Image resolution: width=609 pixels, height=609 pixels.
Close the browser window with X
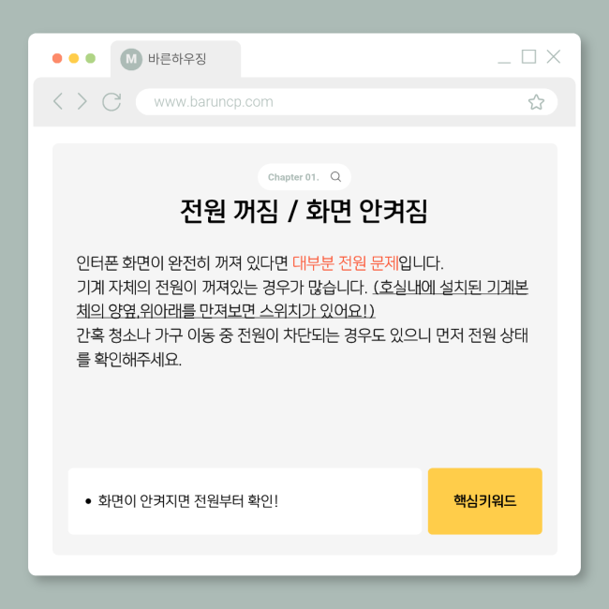553,57
